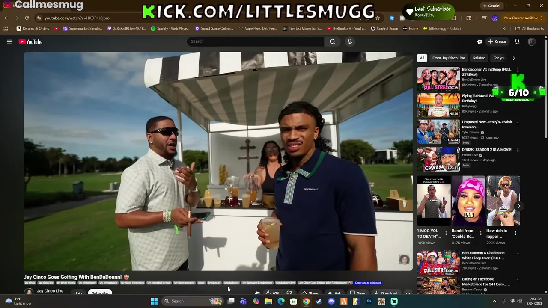Show more Shorts with the arrow
The width and height of the screenshot is (548, 308).
[x=519, y=206]
